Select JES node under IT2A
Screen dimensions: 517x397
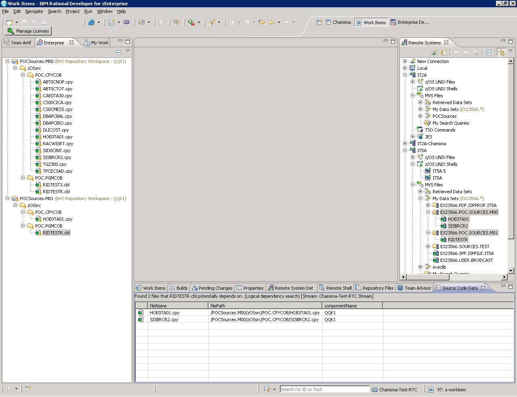[x=428, y=137]
